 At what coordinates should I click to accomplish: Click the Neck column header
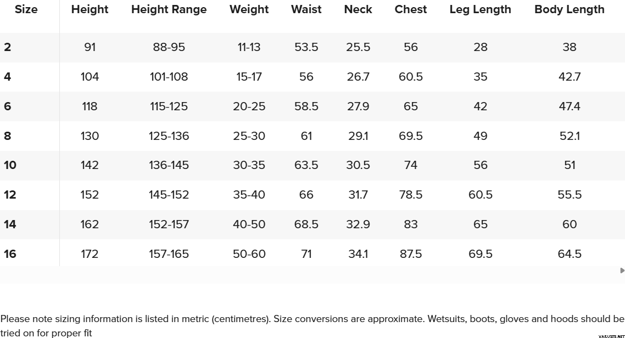click(358, 9)
